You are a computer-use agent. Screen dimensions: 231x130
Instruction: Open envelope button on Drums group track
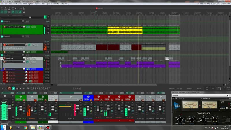pyautogui.click(x=33, y=69)
